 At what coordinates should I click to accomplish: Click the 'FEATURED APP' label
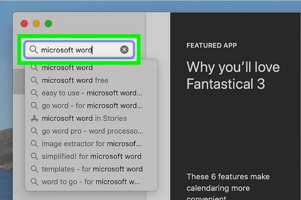click(212, 45)
